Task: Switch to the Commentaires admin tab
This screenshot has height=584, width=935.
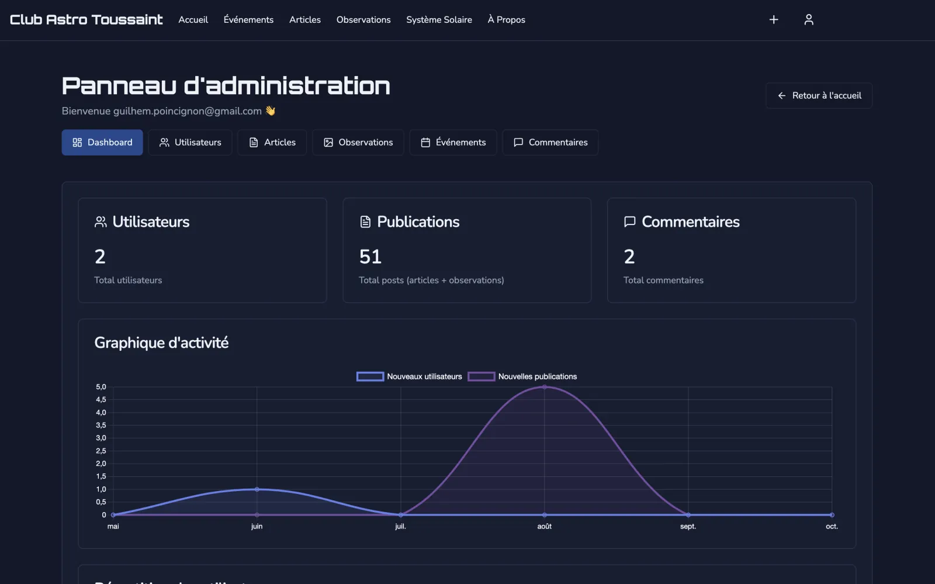Action: [x=550, y=143]
